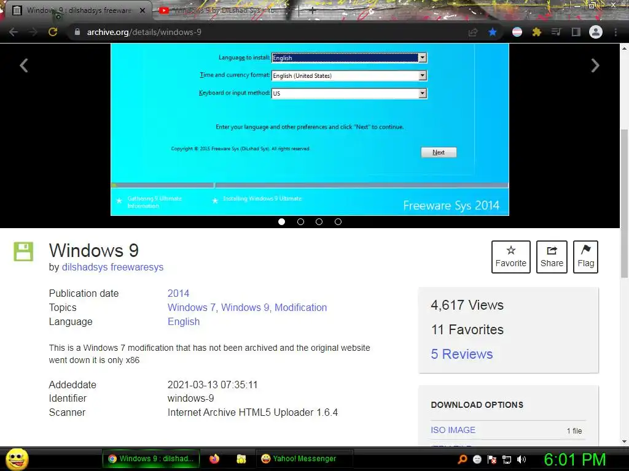Open the network tray icon
629x471 pixels.
[507, 459]
